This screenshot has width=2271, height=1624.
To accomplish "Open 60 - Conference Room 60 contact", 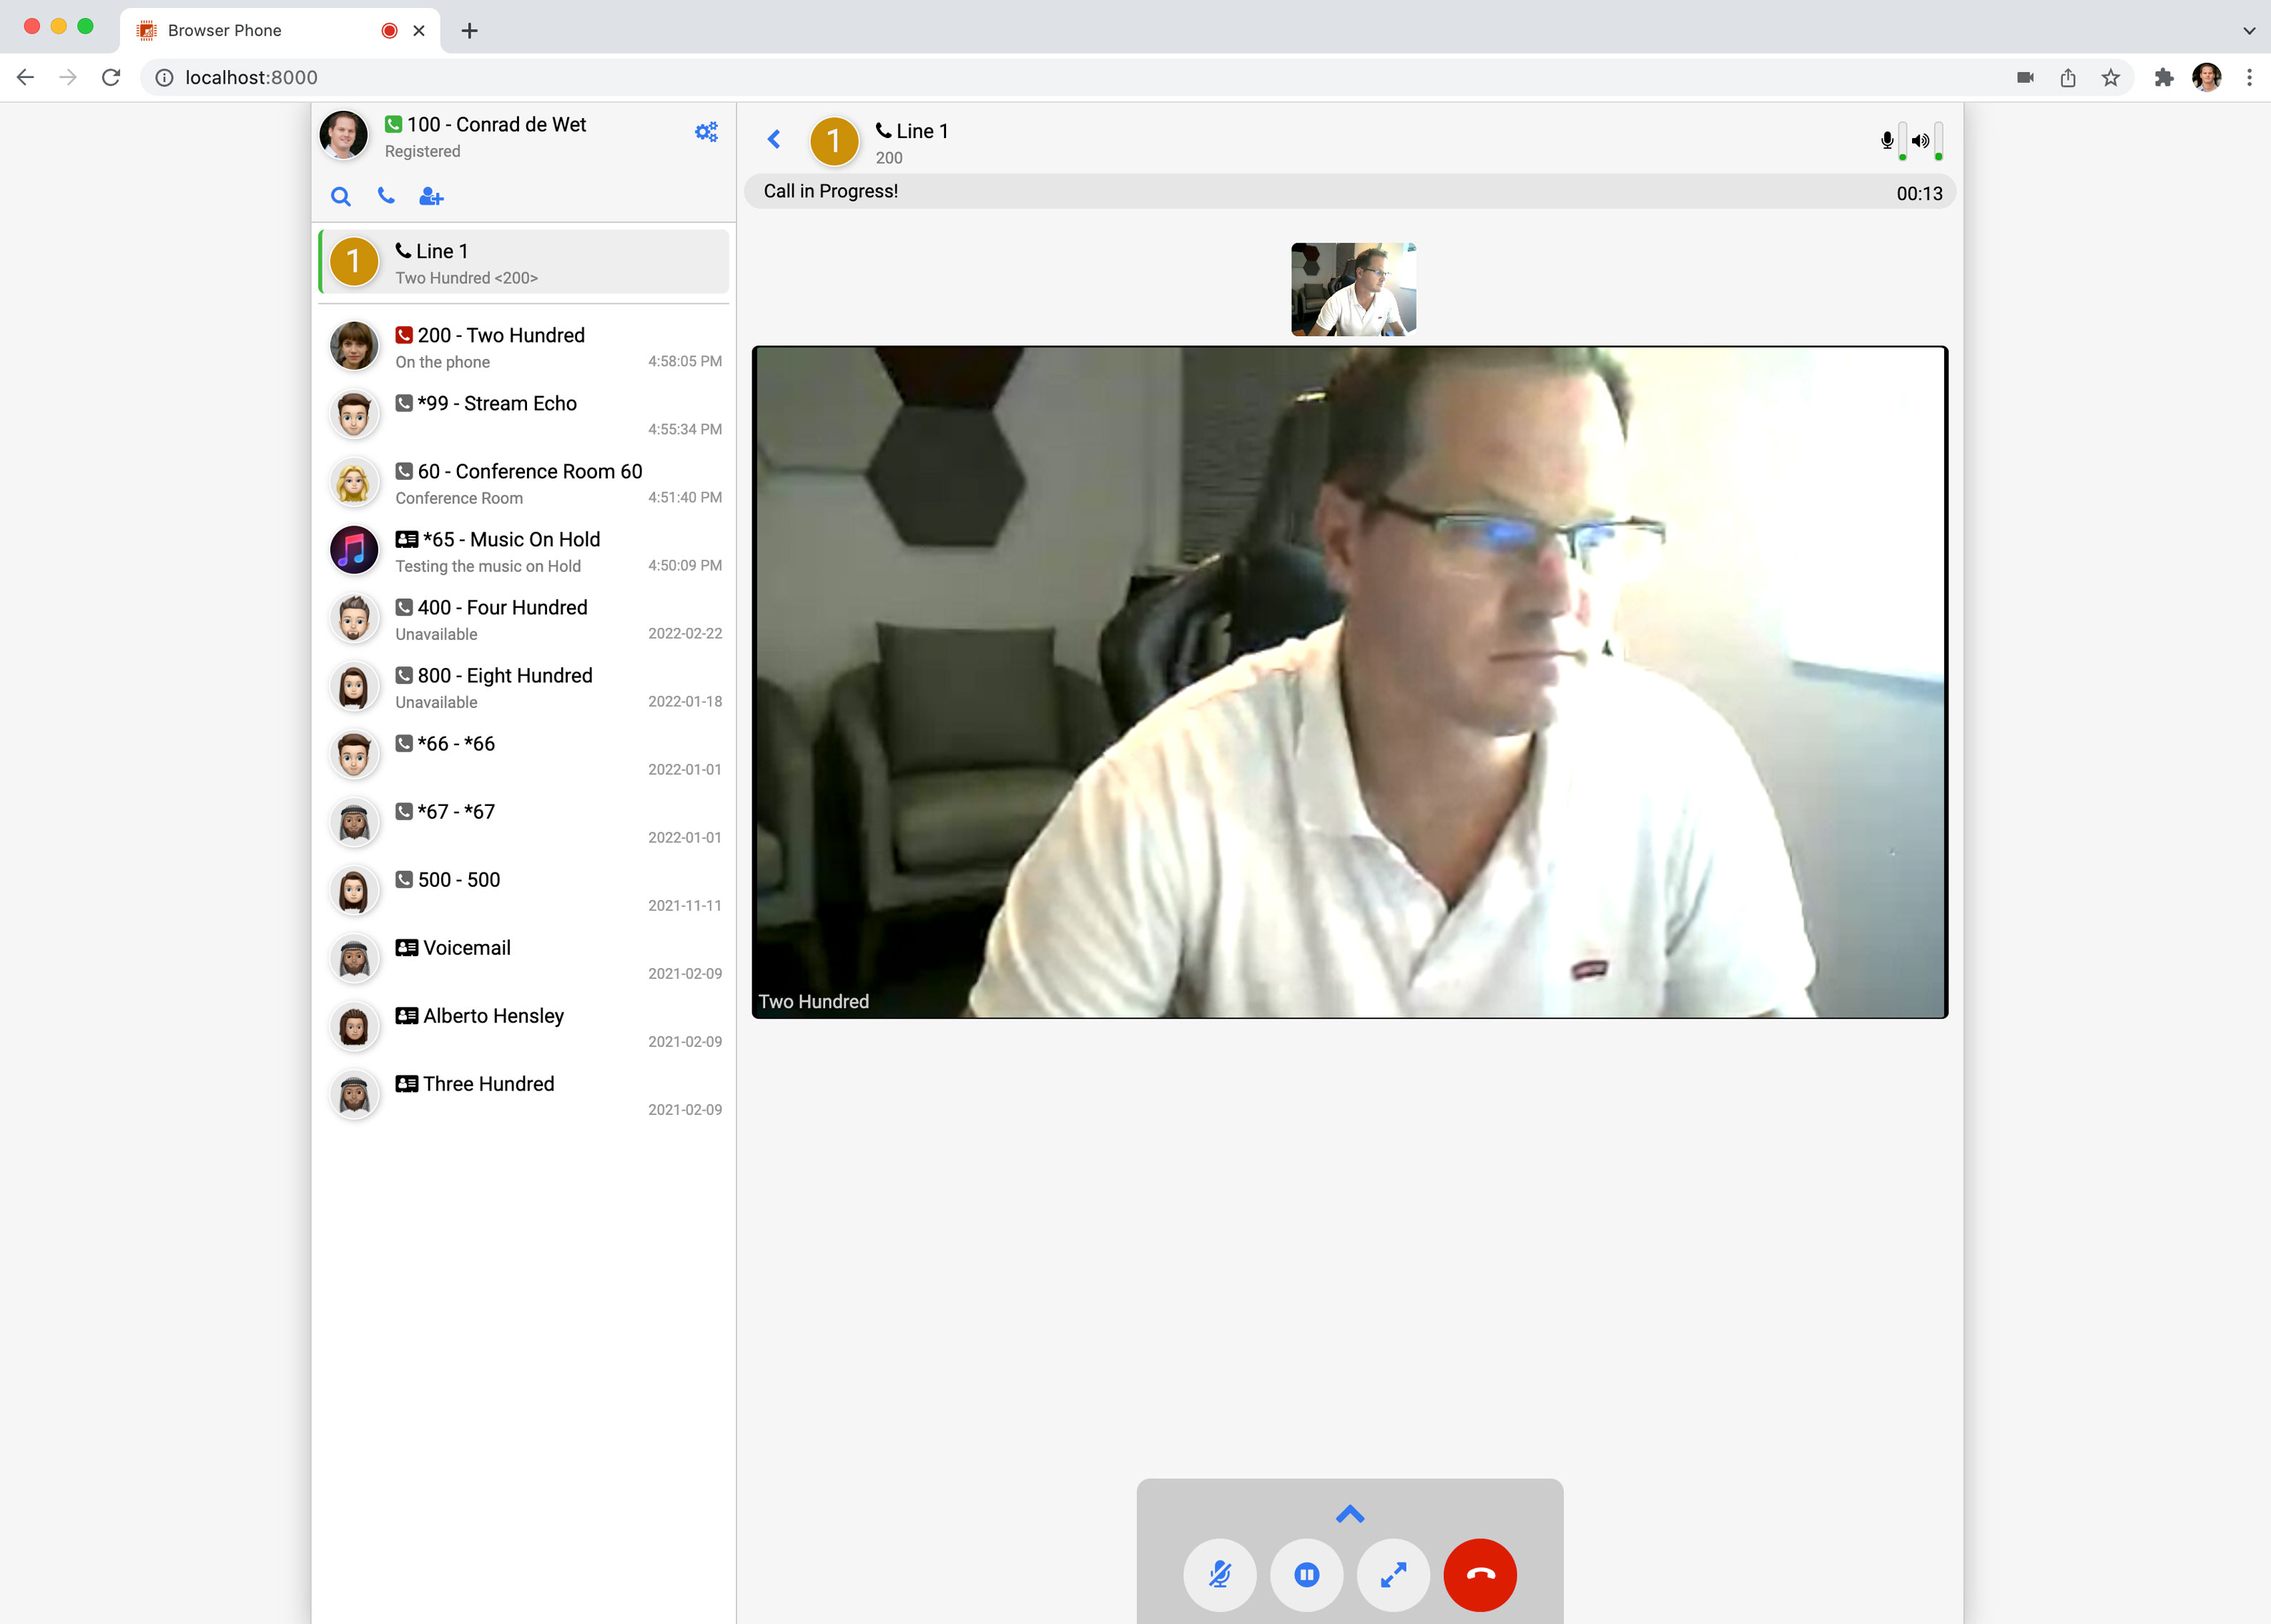I will coord(524,483).
